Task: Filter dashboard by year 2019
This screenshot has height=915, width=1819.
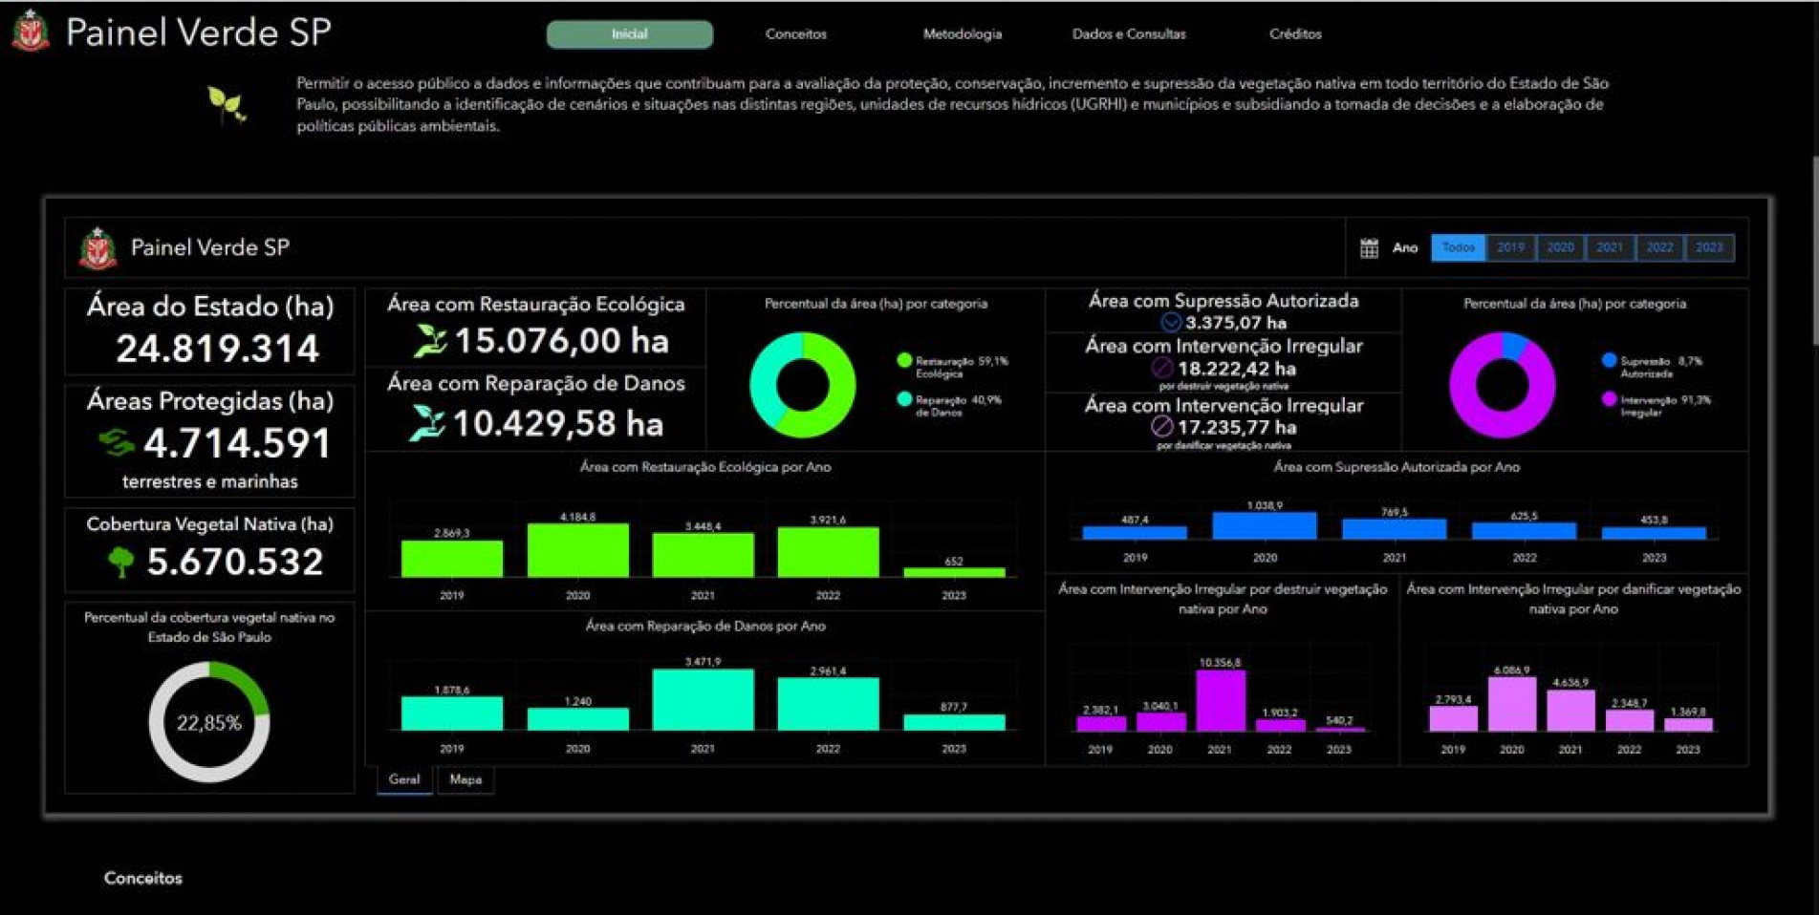Action: click(1510, 248)
